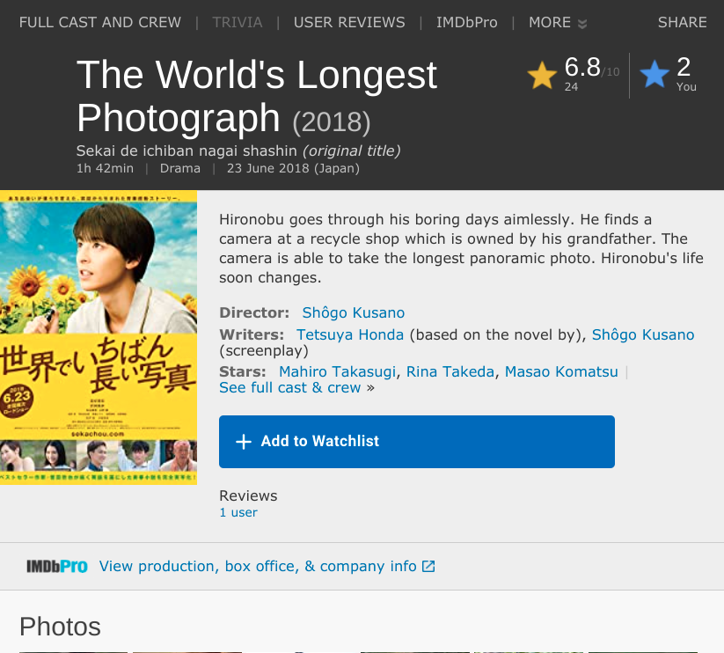Image resolution: width=724 pixels, height=653 pixels.
Task: Open the 1 user review link
Action: coord(238,512)
